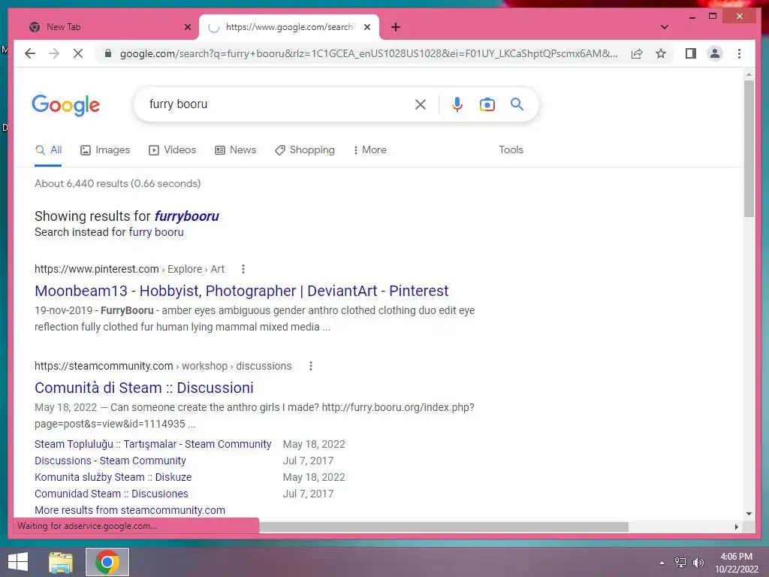Open the taskbar clock and date

coord(736,563)
